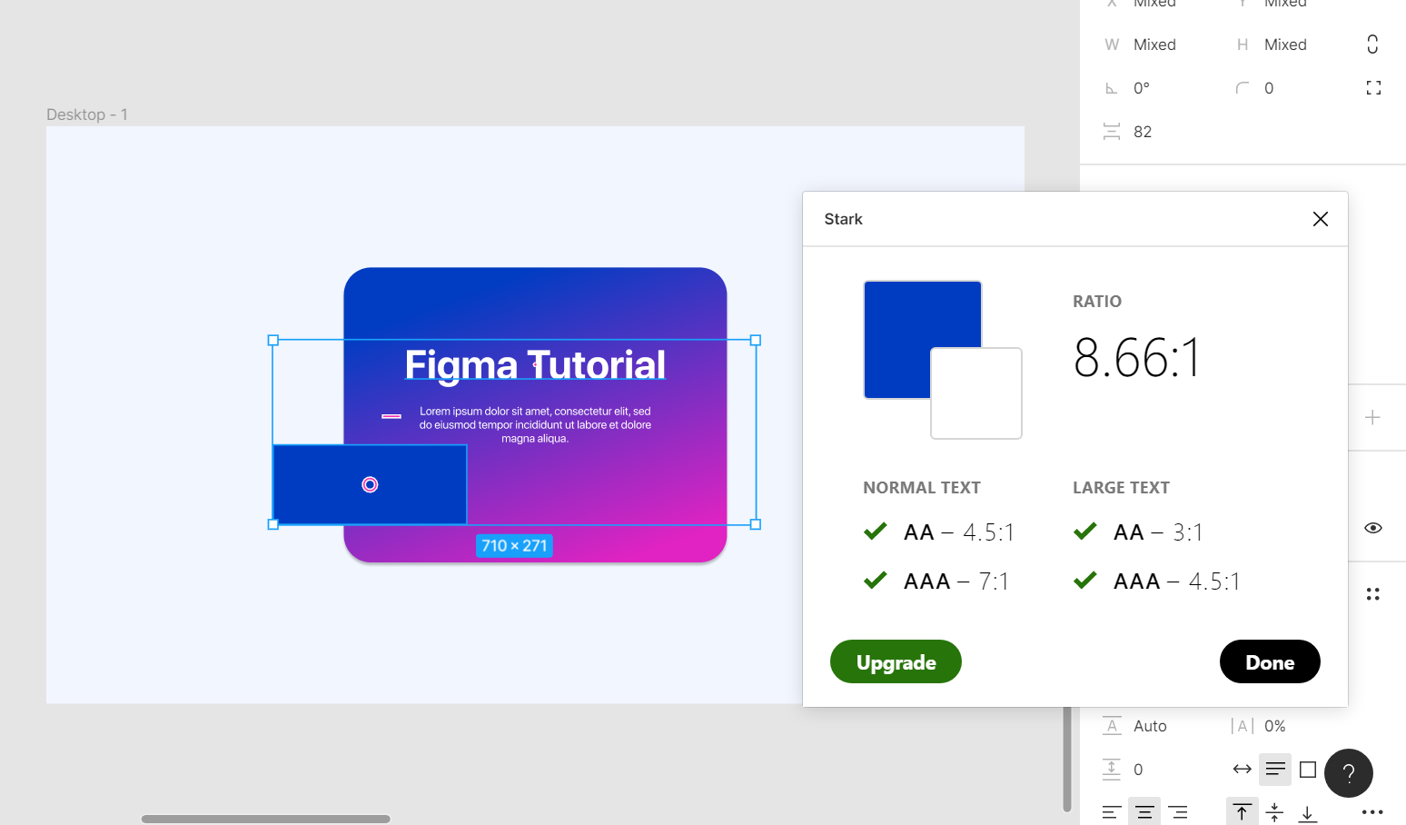Screen dimensions: 1406x825
Task: Close the Stark plugin dialog
Action: [x=1321, y=219]
